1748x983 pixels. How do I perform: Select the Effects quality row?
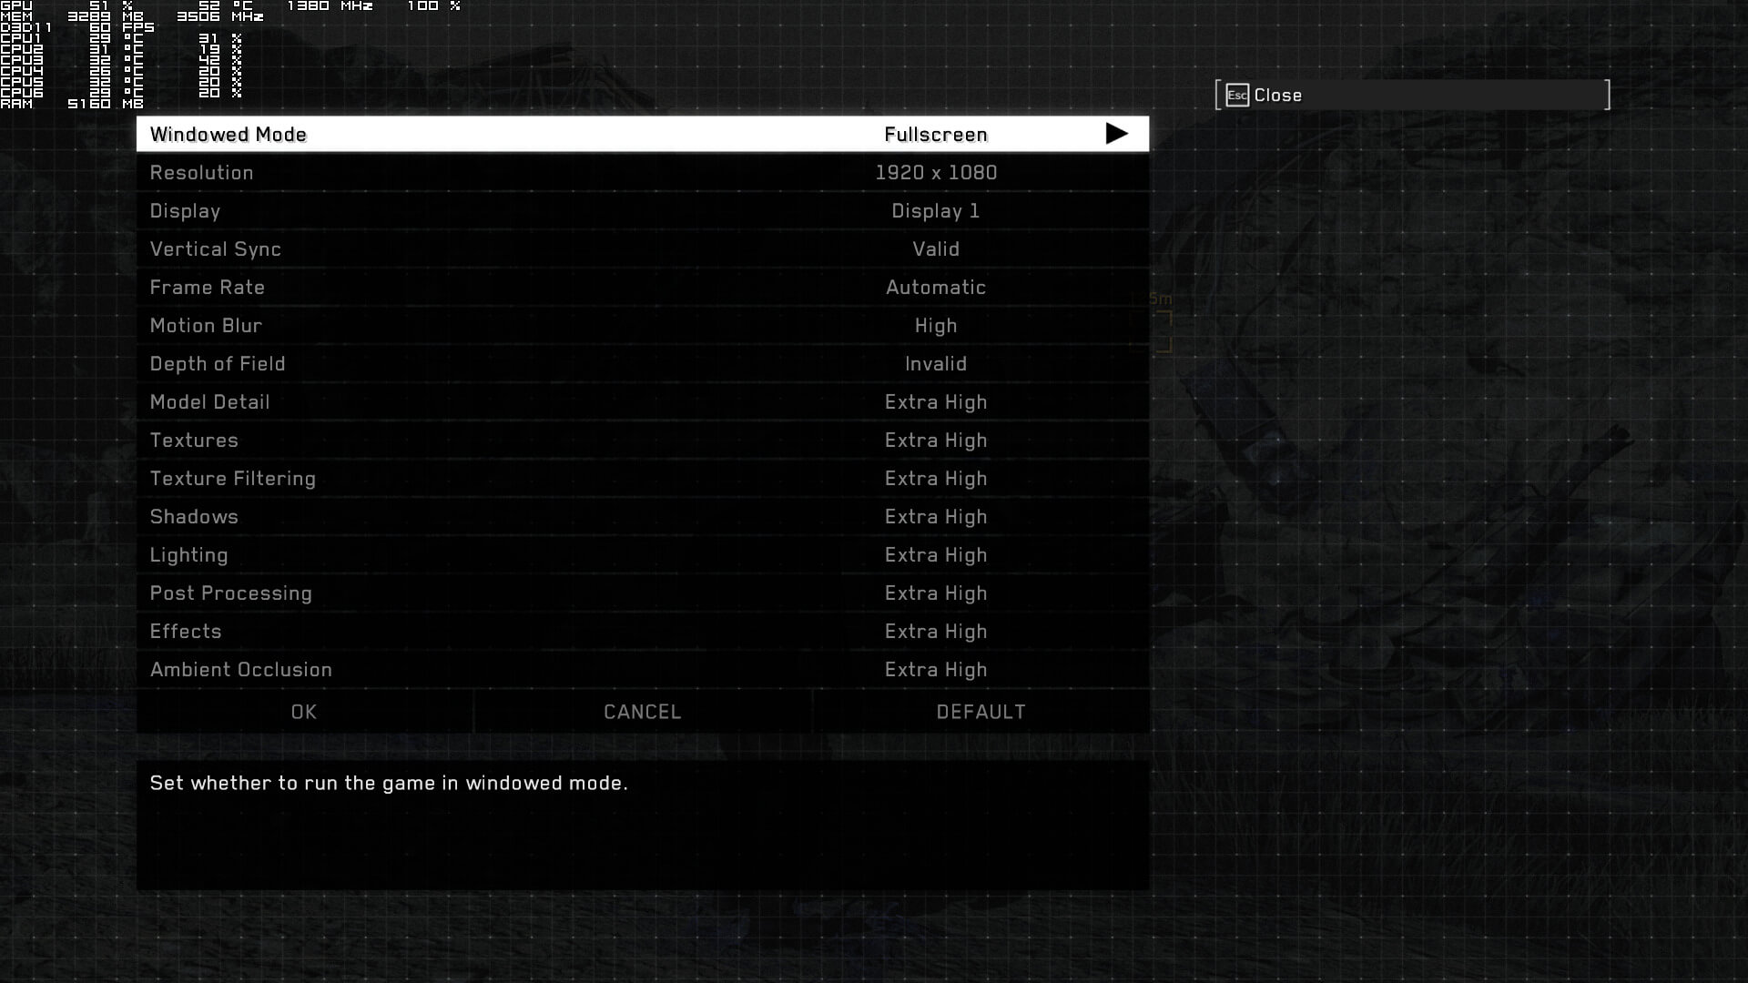[643, 632]
